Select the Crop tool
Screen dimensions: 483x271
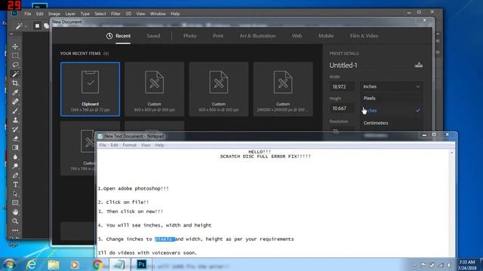coord(15,84)
